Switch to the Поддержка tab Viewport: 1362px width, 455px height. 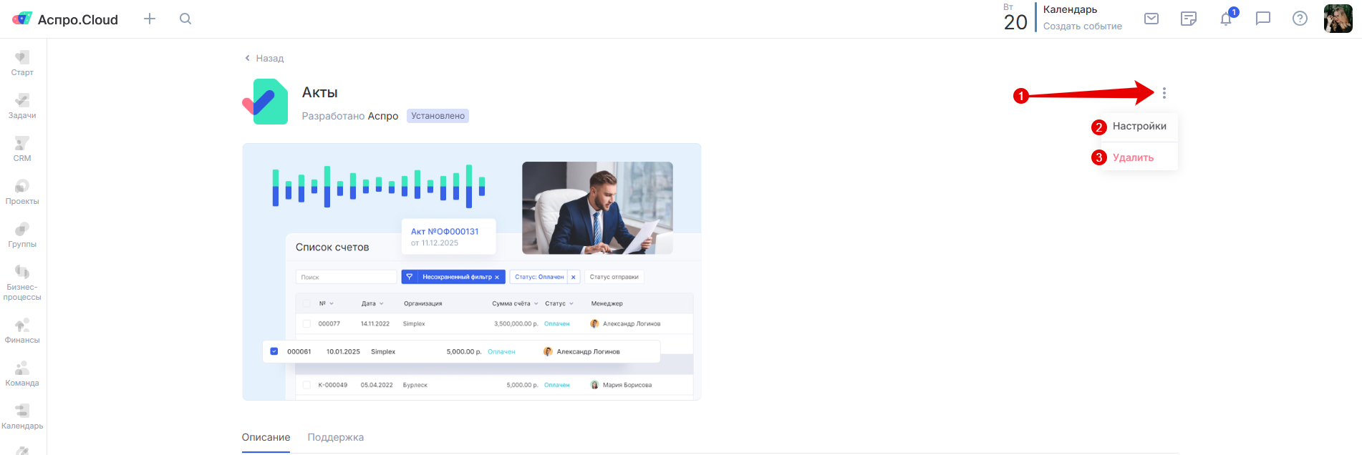tap(335, 437)
